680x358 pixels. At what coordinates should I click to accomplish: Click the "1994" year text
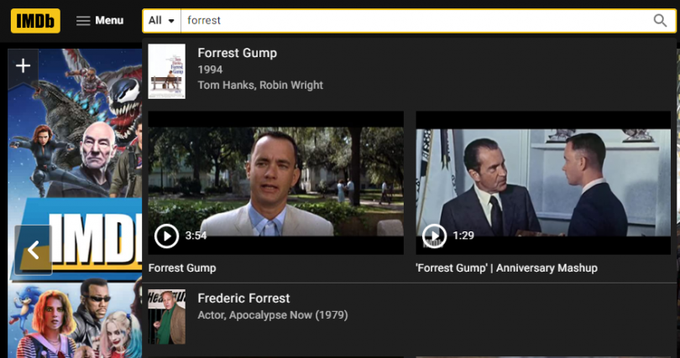pyautogui.click(x=210, y=70)
